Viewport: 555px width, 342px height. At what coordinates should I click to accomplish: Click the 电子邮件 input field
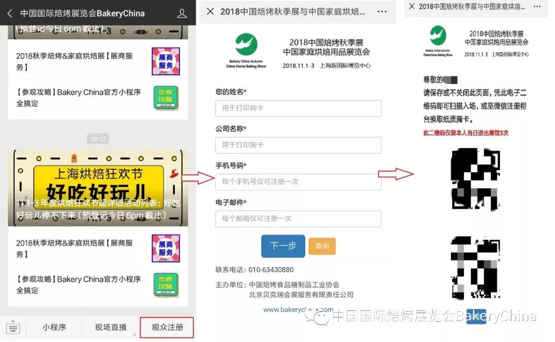(298, 219)
